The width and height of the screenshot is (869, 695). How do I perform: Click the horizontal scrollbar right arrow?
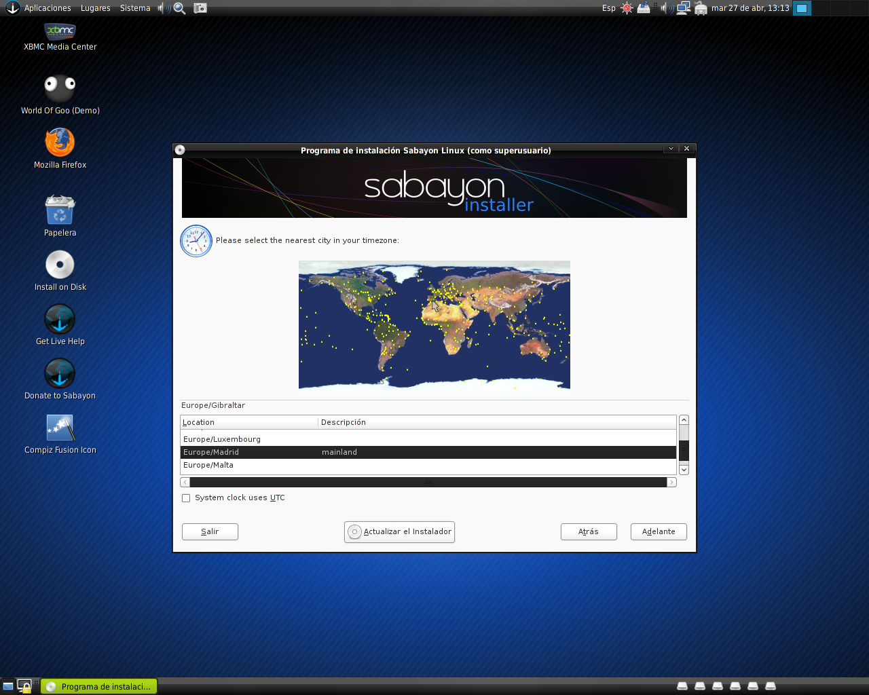[671, 483]
